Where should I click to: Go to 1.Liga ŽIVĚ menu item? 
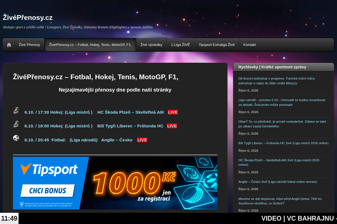coord(180,45)
